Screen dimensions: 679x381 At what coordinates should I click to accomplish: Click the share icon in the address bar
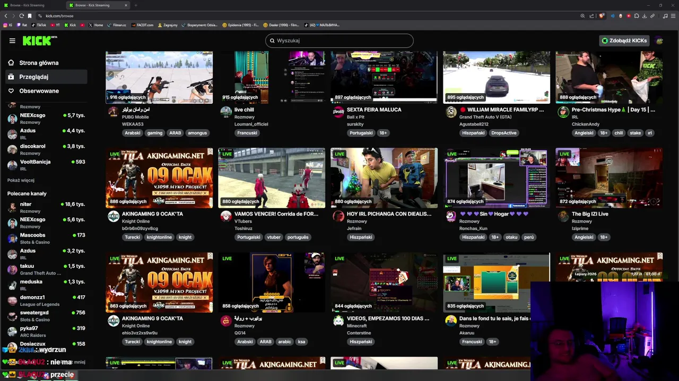(x=591, y=16)
